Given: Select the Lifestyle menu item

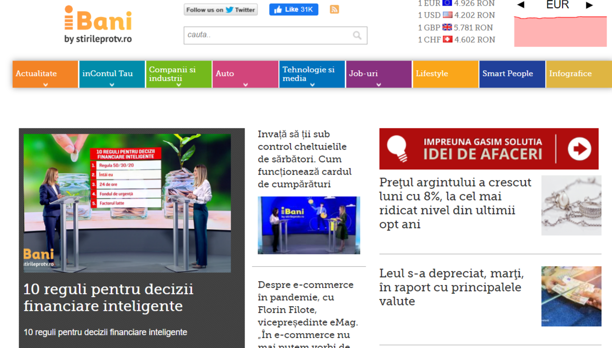Looking at the screenshot, I should [432, 74].
